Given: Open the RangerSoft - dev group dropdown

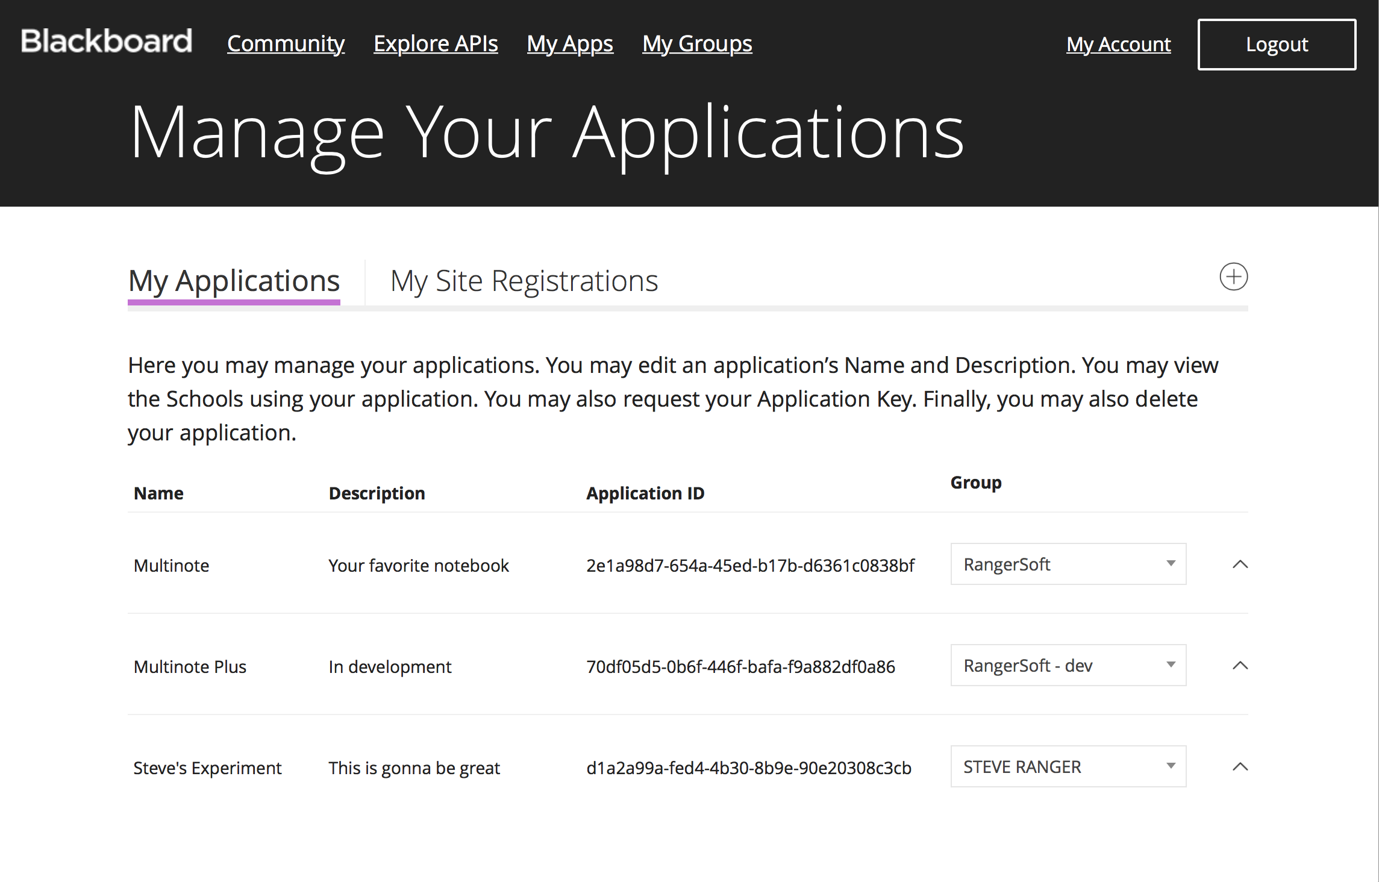Looking at the screenshot, I should [1068, 665].
